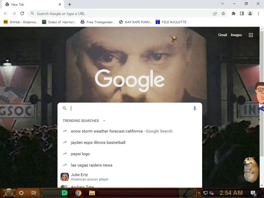Click the PH favicon of GitHub bookmark
Image resolution: width=264 pixels, height=198 pixels.
(6, 22)
